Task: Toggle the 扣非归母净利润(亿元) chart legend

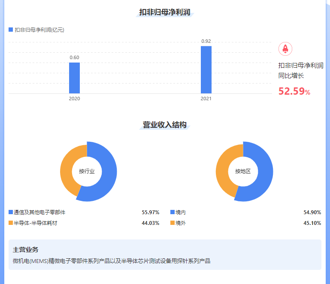Action: click(x=36, y=30)
